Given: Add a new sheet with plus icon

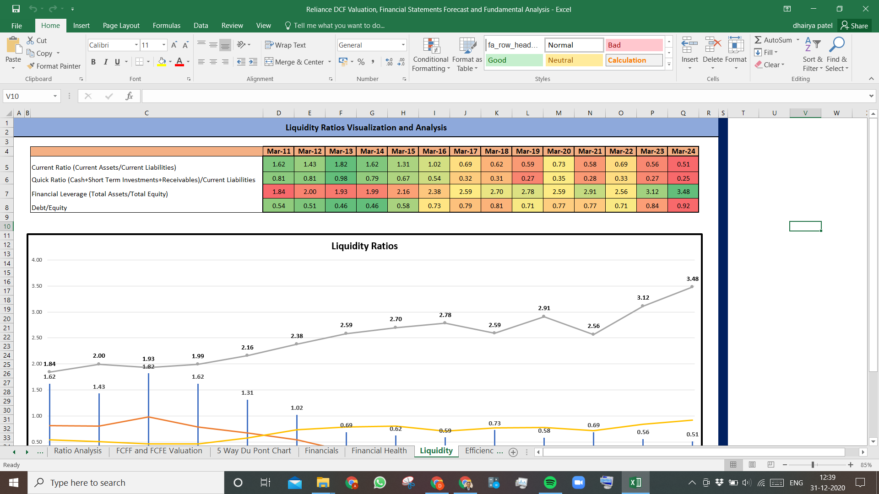Looking at the screenshot, I should pyautogui.click(x=513, y=452).
